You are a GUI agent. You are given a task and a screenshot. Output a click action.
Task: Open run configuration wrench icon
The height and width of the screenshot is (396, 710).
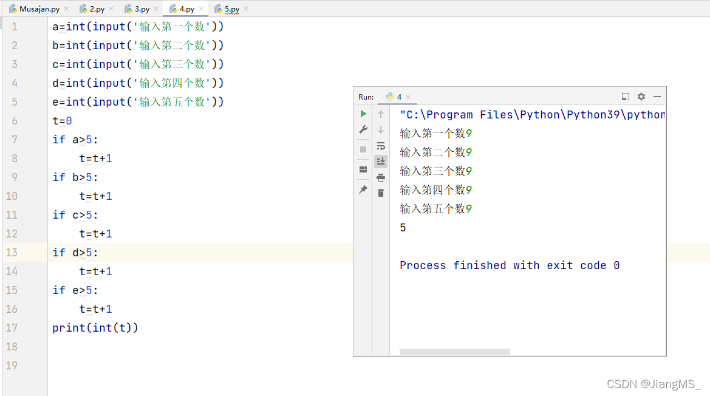(363, 129)
